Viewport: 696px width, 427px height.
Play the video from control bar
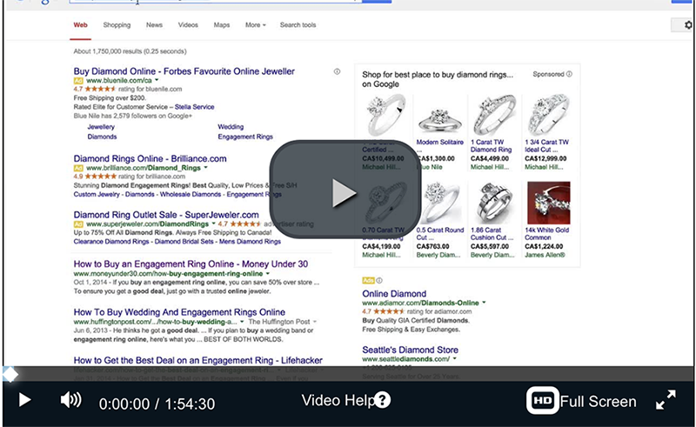(x=24, y=400)
